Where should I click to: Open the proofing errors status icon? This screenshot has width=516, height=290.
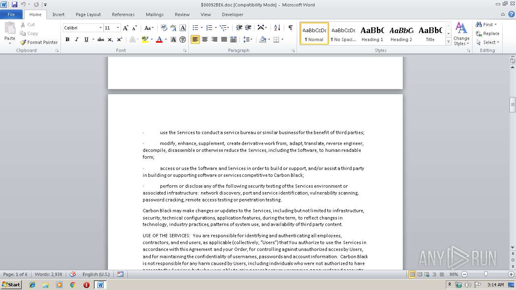click(73, 274)
